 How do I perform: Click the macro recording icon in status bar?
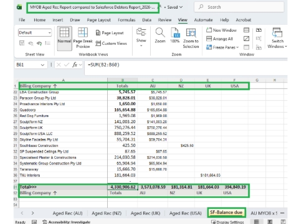pos(34,222)
